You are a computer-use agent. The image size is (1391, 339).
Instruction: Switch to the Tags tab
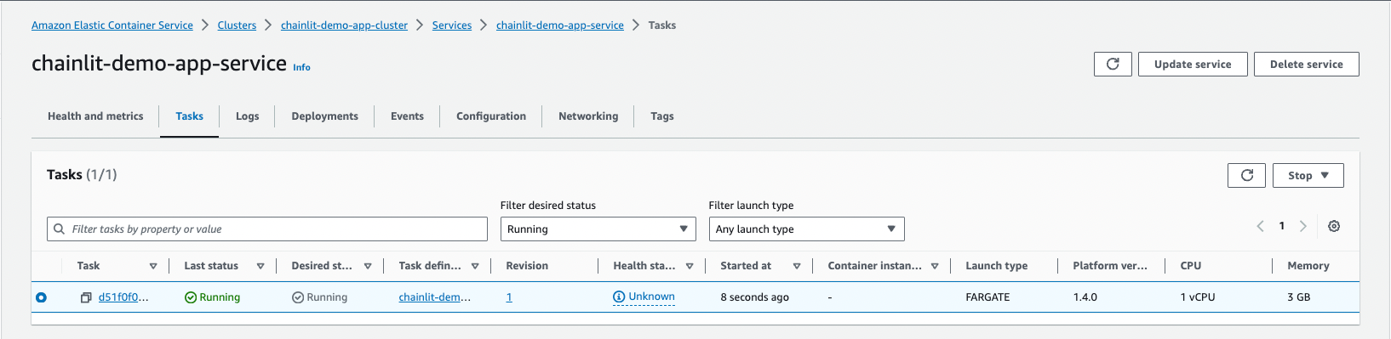(661, 116)
